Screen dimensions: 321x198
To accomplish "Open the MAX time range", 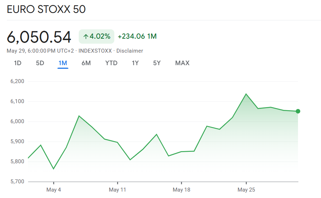I will (182, 63).
